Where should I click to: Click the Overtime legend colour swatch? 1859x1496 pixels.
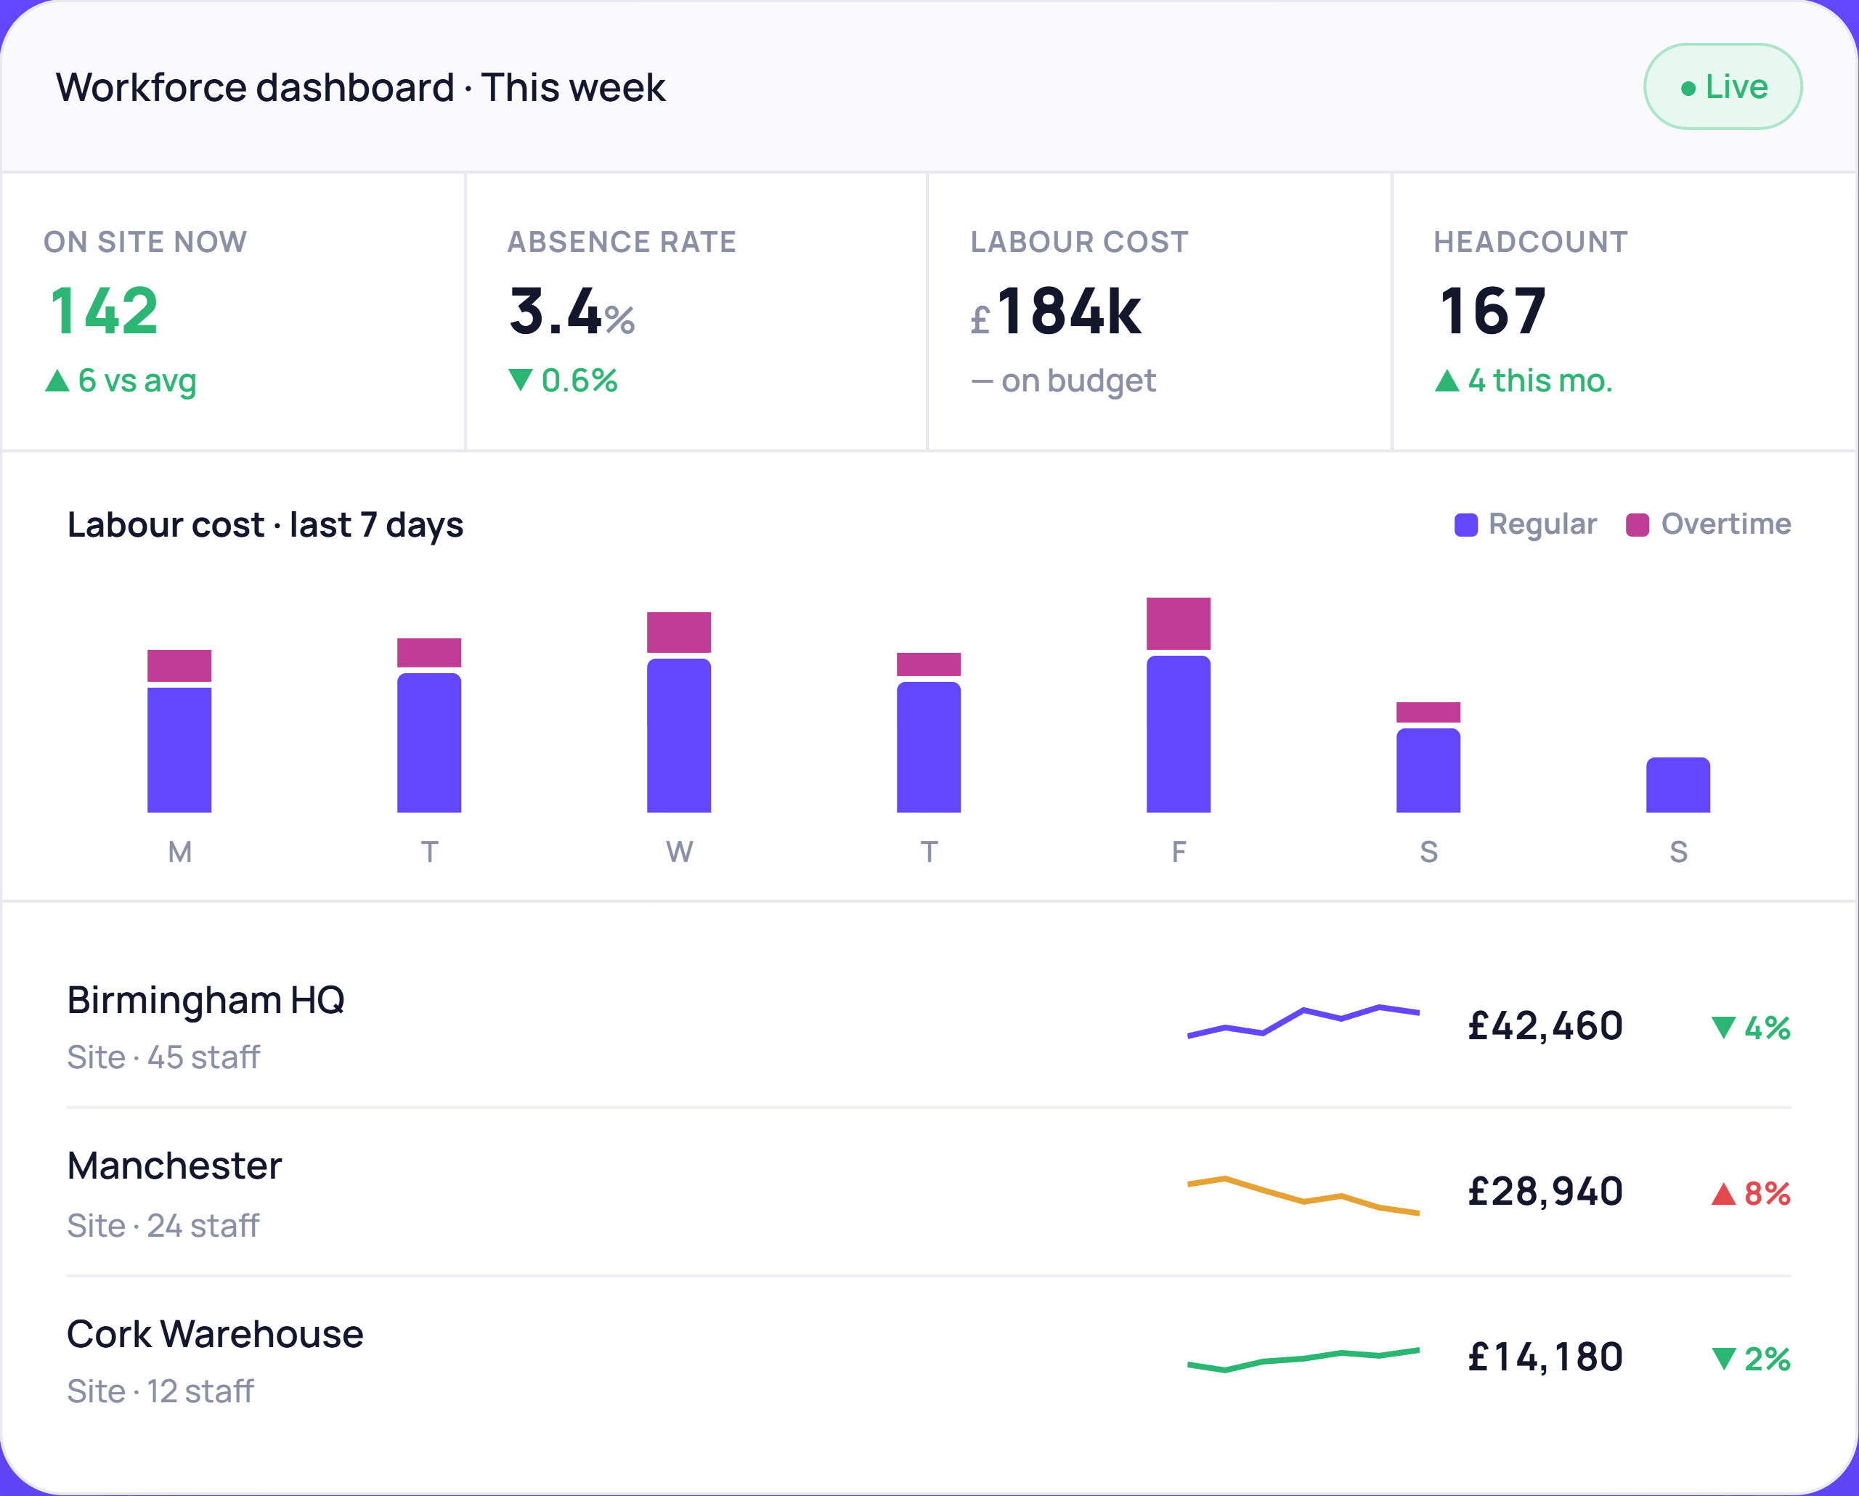tap(1638, 524)
